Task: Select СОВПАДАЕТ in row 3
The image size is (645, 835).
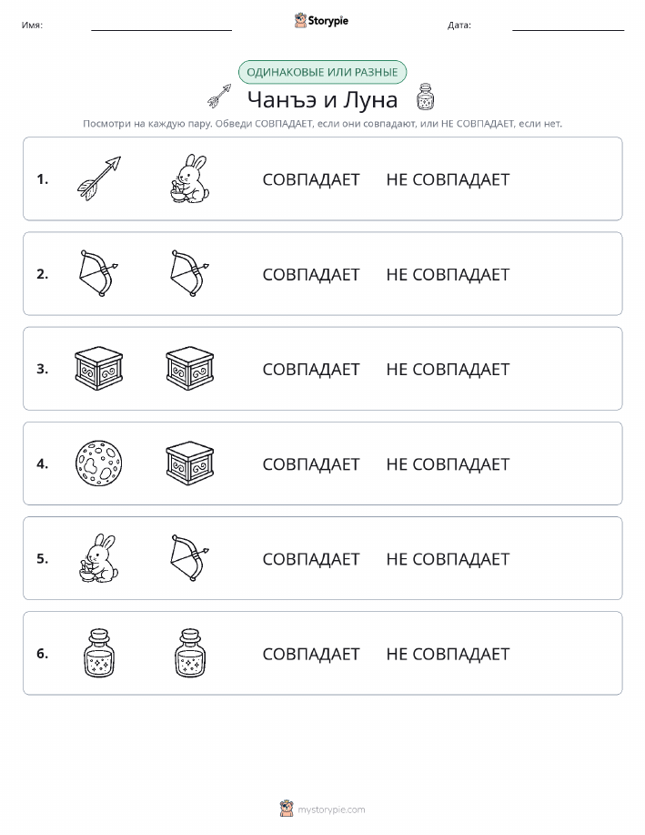Action: pyautogui.click(x=311, y=369)
